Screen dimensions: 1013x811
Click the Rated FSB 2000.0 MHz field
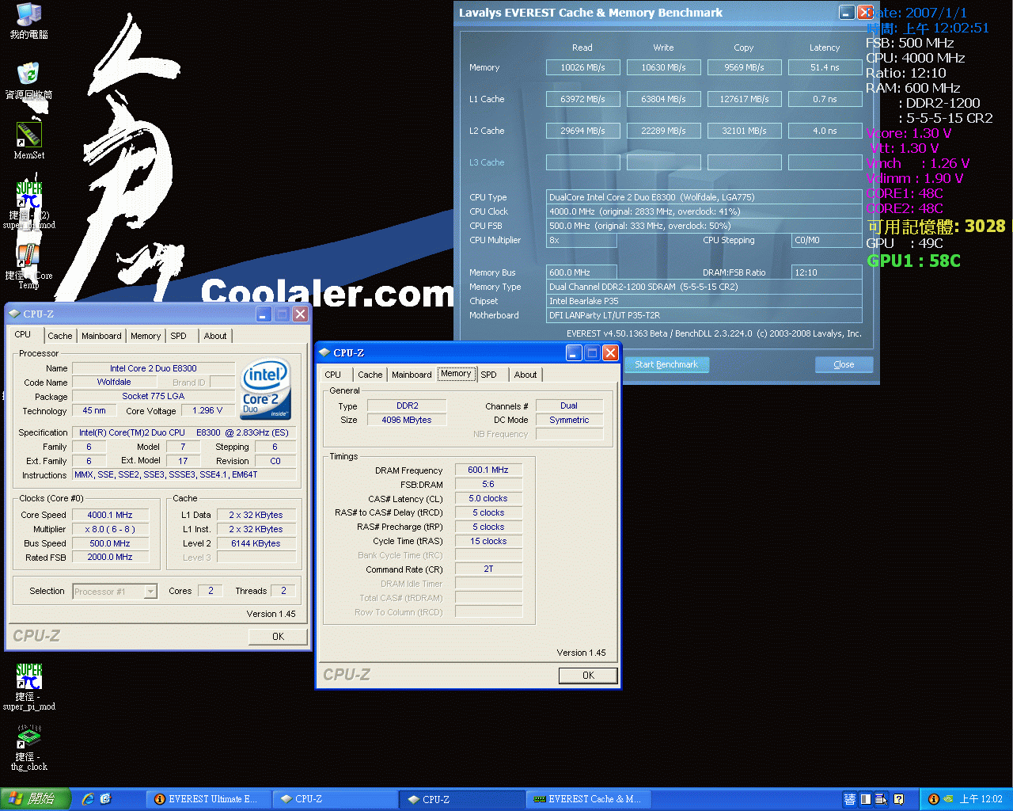click(110, 557)
